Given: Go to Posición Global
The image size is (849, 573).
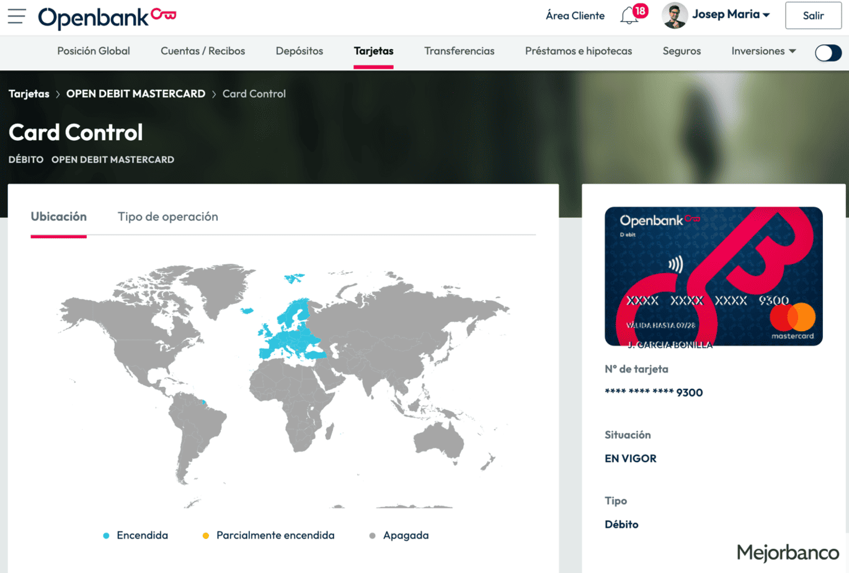Looking at the screenshot, I should [94, 51].
